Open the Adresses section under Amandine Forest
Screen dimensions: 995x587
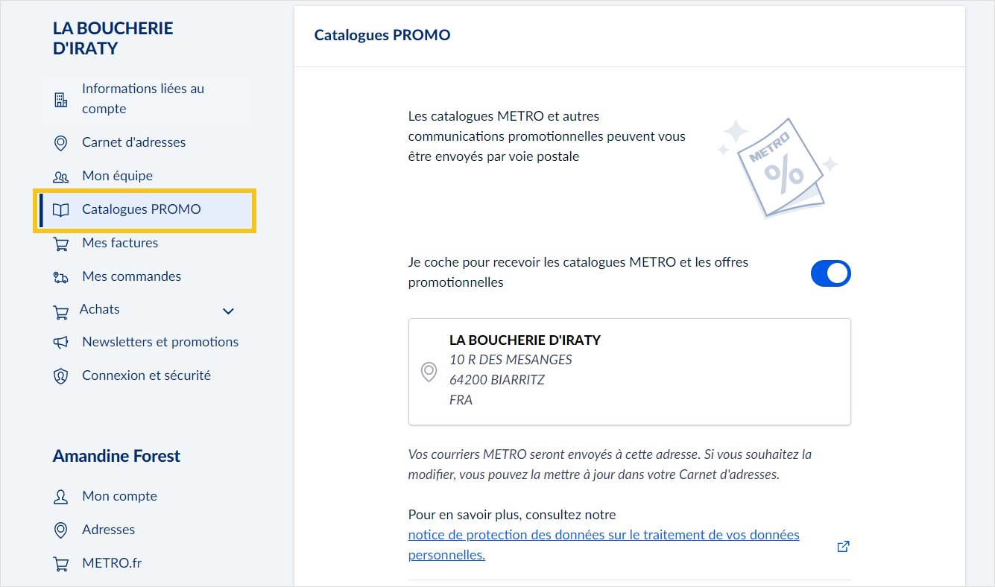coord(108,530)
